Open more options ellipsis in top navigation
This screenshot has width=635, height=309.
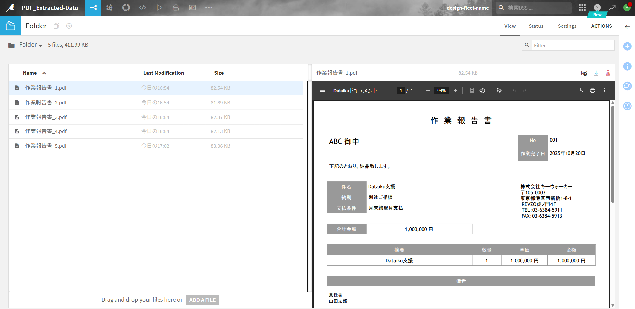pyautogui.click(x=209, y=8)
